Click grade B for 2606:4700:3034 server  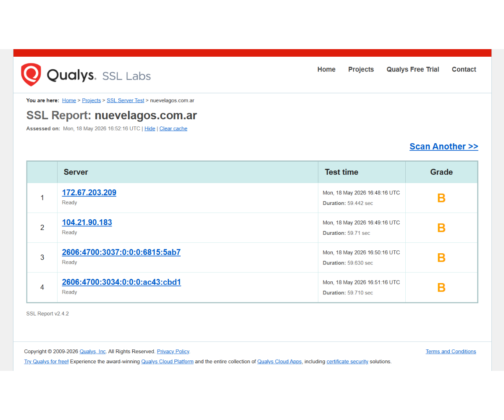[x=441, y=287]
